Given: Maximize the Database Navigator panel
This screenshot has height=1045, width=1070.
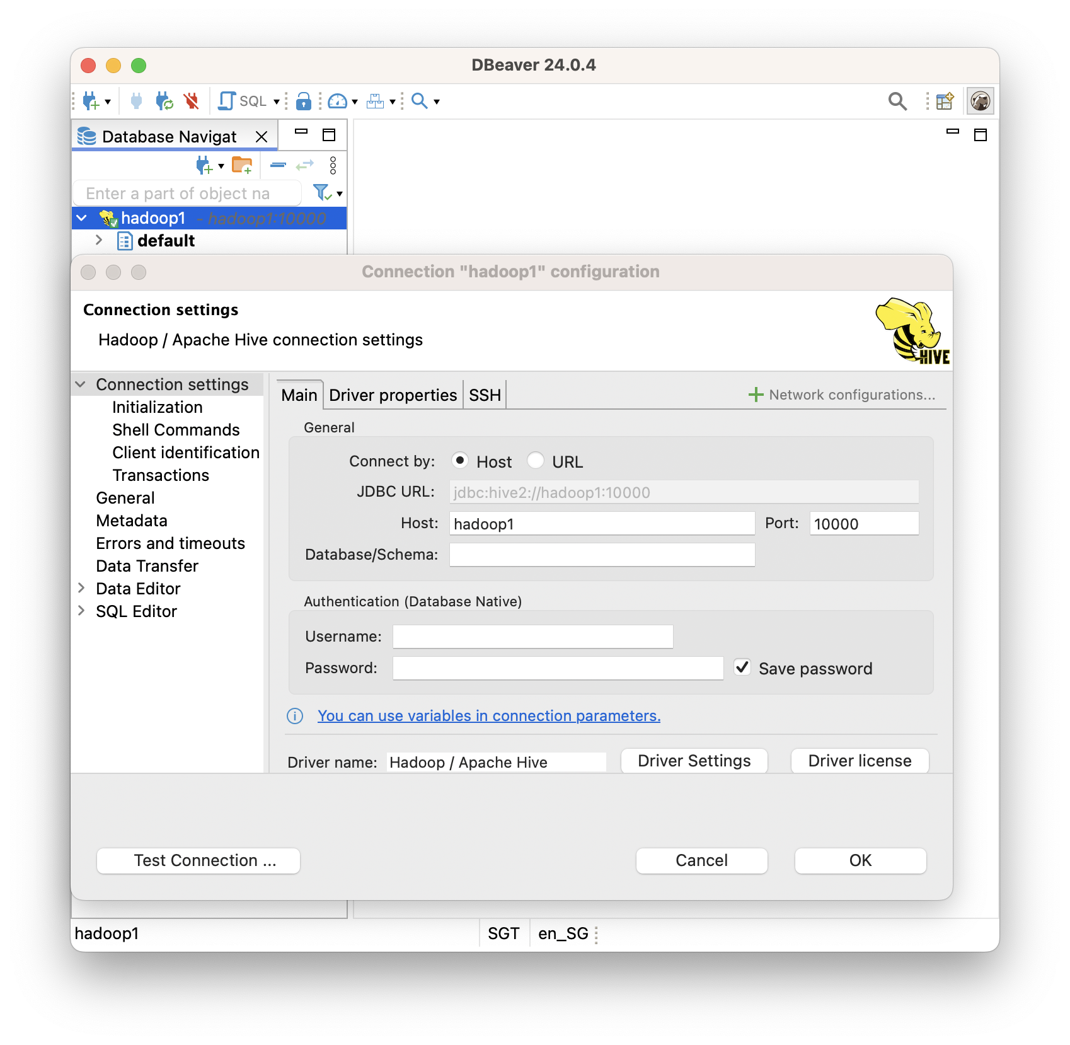Looking at the screenshot, I should [329, 135].
